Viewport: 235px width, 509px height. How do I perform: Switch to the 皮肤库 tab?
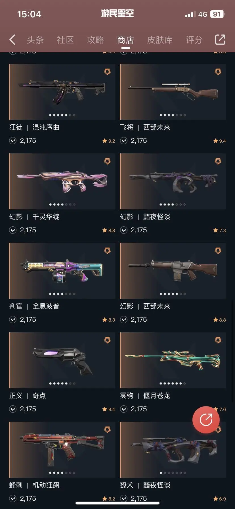[x=160, y=40]
